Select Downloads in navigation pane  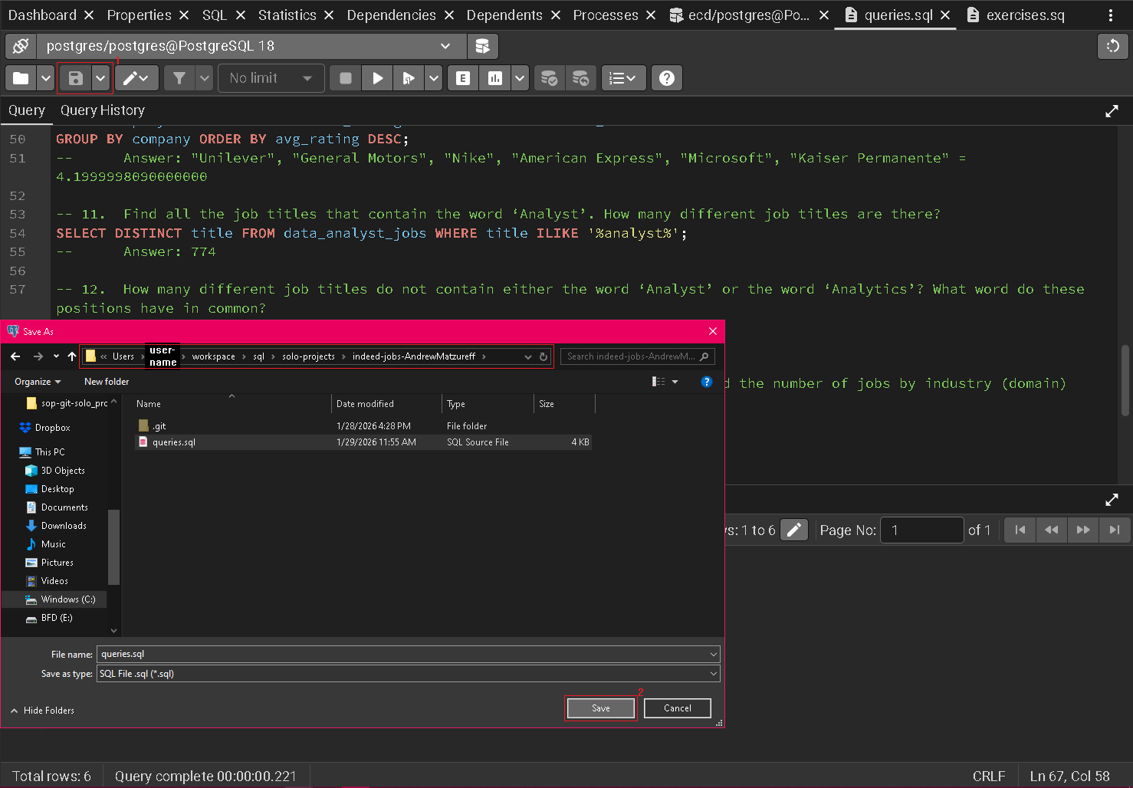[x=64, y=526]
